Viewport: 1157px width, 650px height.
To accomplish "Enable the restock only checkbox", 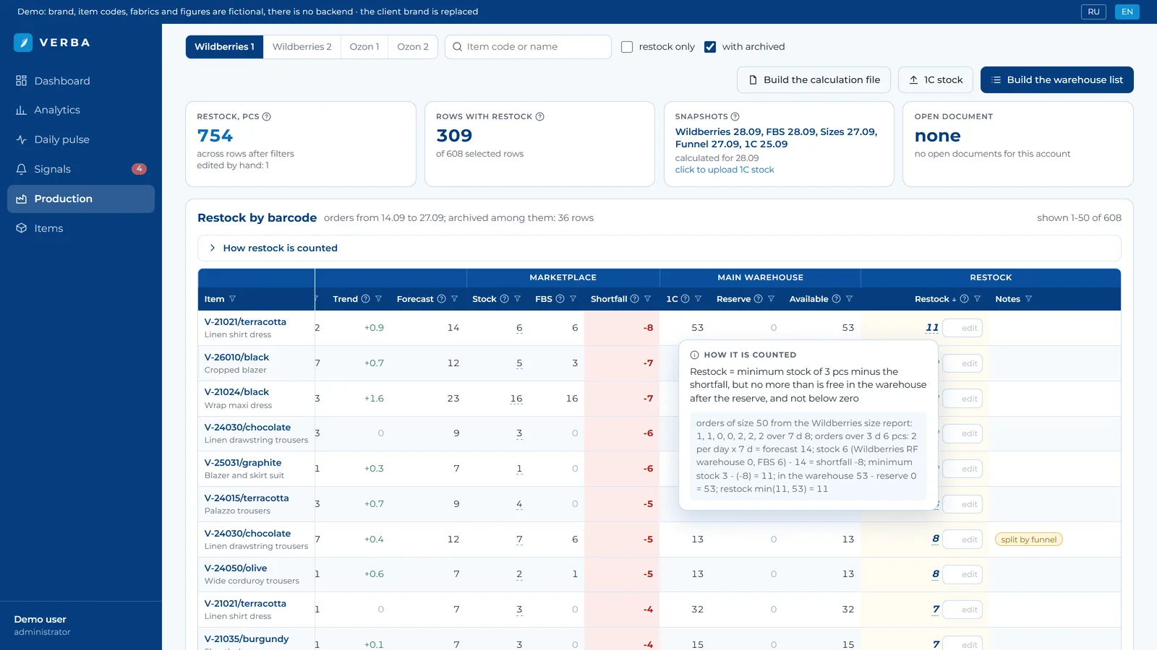I will (x=627, y=47).
